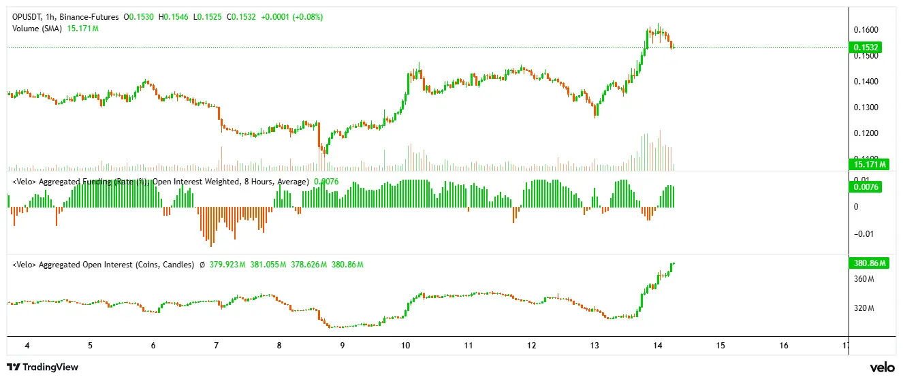Click date label 9 on time axis
Image resolution: width=903 pixels, height=379 pixels.
pos(343,346)
